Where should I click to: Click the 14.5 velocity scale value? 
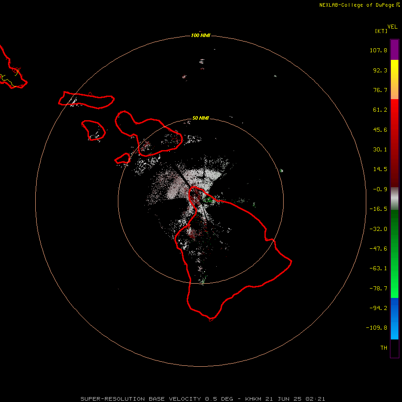pyautogui.click(x=380, y=169)
